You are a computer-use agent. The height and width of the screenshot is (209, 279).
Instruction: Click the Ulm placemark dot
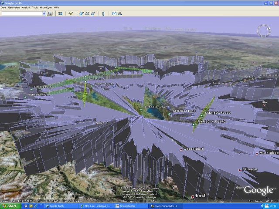pyautogui.click(x=264, y=105)
